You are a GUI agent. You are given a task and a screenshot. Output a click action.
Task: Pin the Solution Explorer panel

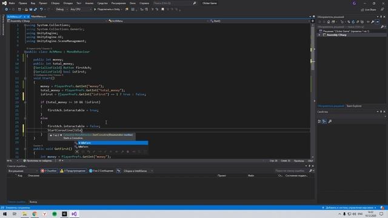click(381, 17)
